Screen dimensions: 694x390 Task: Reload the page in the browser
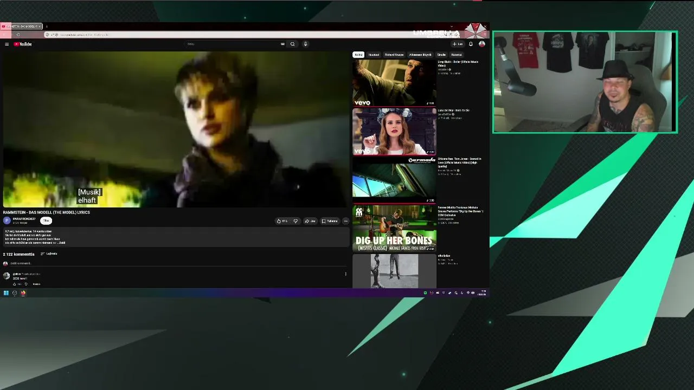click(x=18, y=35)
